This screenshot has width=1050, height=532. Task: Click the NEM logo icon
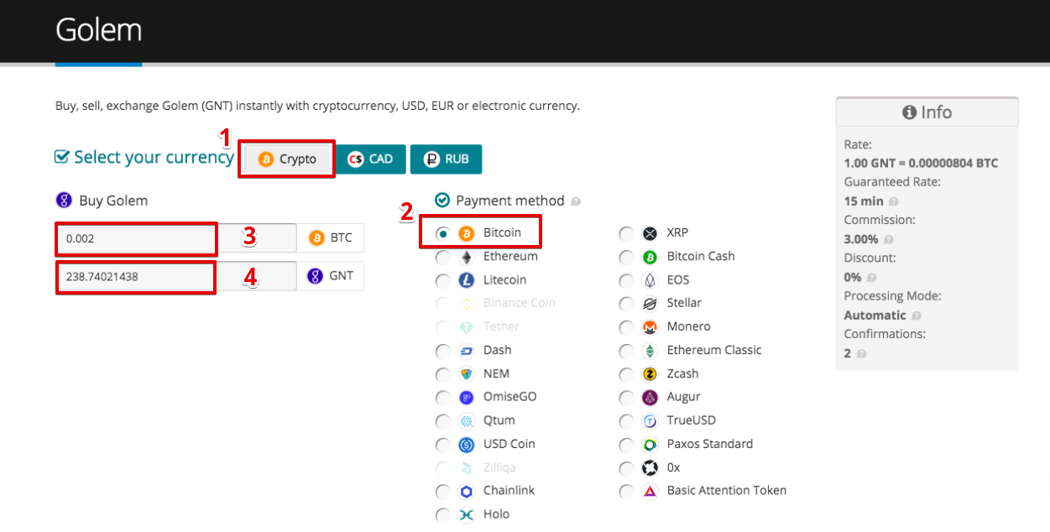467,374
